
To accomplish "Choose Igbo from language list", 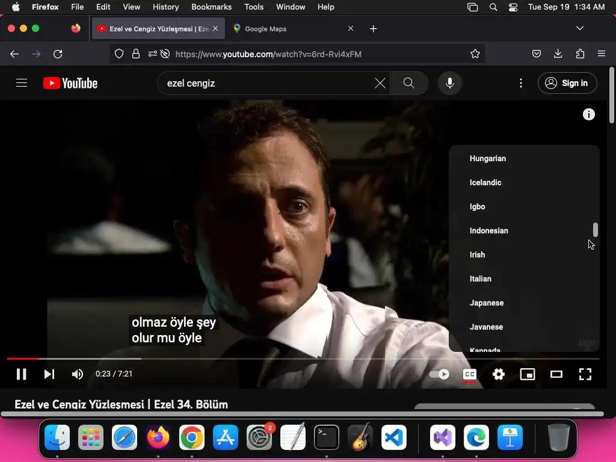I will 524,206.
